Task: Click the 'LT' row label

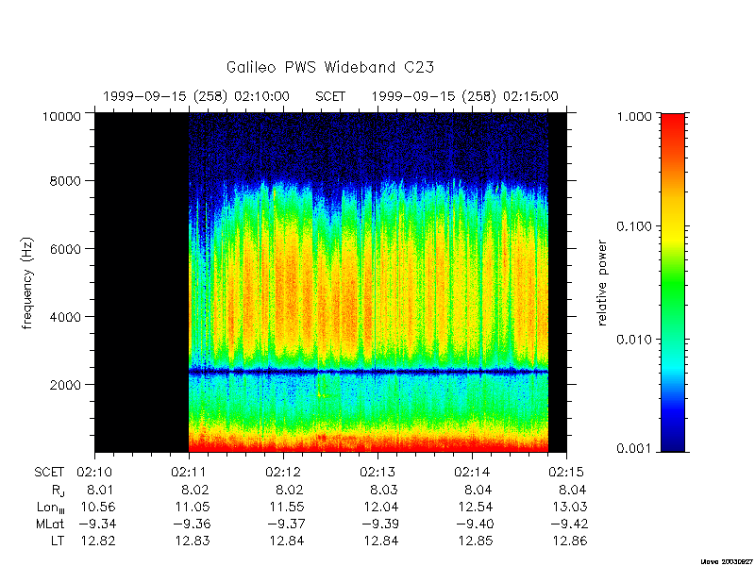Action: (58, 541)
